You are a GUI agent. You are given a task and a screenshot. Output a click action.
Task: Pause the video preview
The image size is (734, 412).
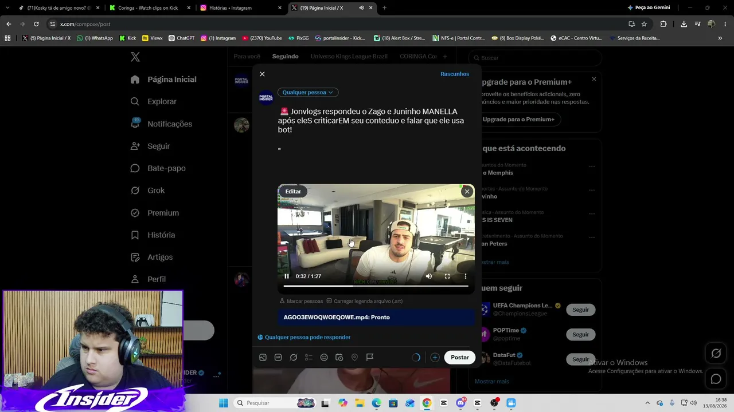pyautogui.click(x=287, y=276)
